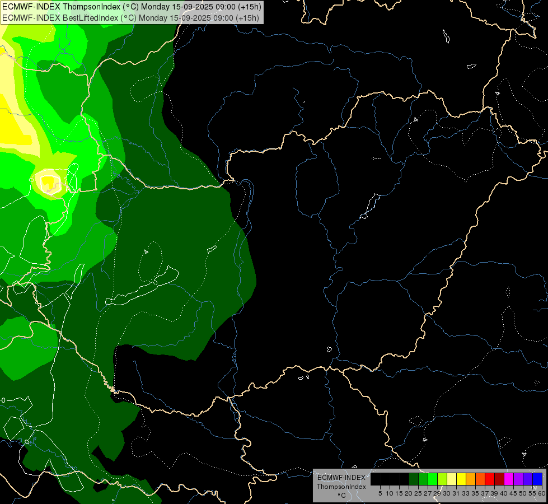Click the ThompsonIndex label in the legend
This screenshot has height=504, width=548.
point(341,487)
